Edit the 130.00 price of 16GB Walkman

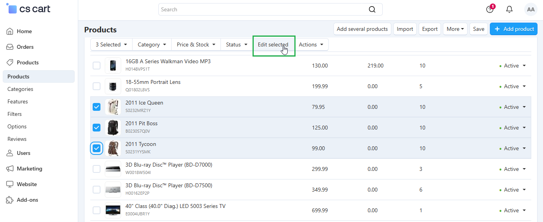pyautogui.click(x=320, y=66)
